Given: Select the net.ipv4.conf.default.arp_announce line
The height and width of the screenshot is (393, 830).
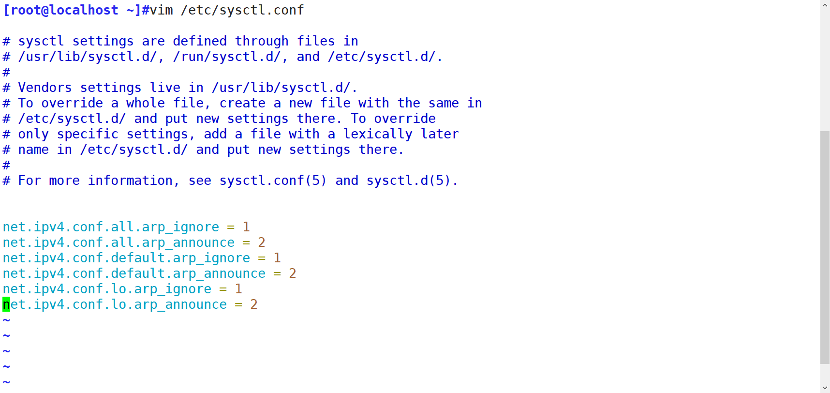Looking at the screenshot, I should [133, 273].
